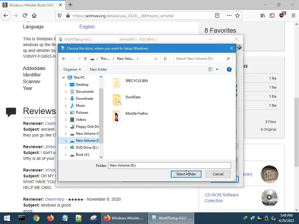This screenshot has width=299, height=224.
Task: Launch Chrome from taskbar
Action: point(36,218)
